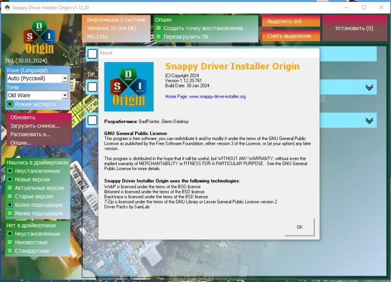Enable Старые версии filter
391x282 pixels.
click(10, 196)
